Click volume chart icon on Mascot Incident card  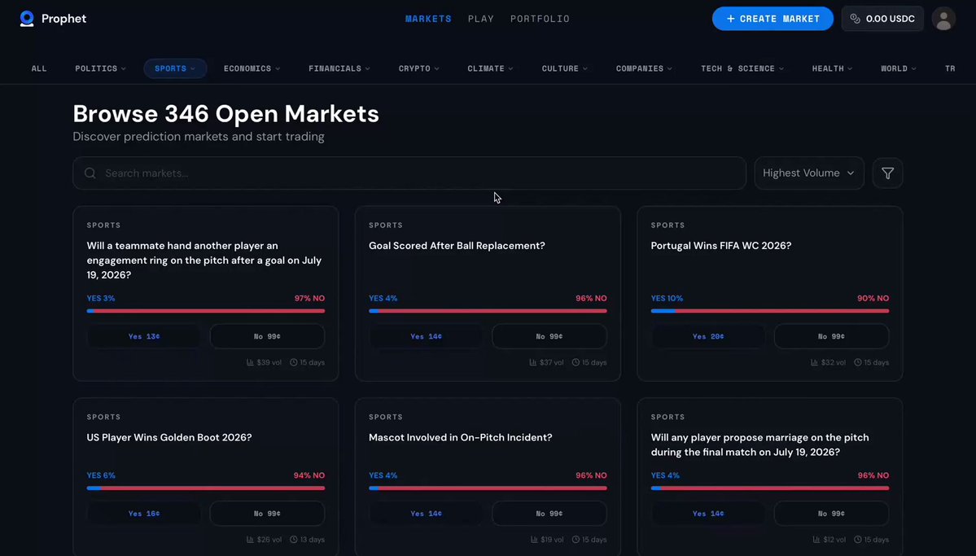(534, 540)
